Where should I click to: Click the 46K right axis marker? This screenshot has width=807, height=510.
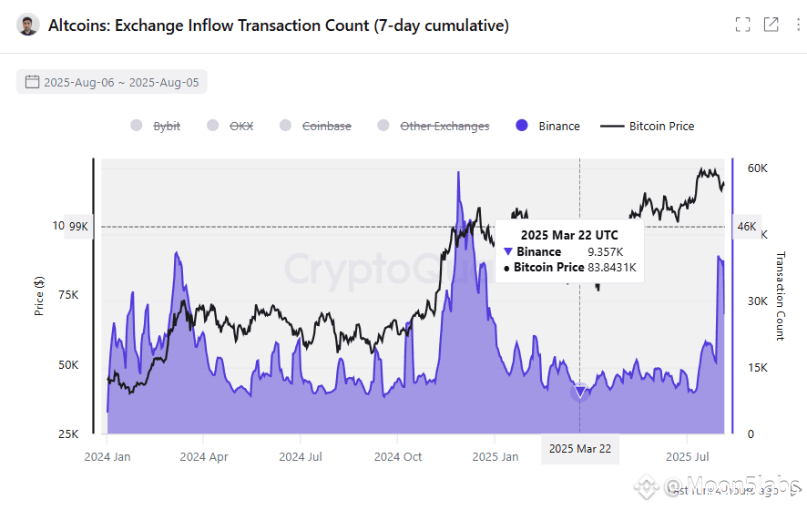tap(746, 227)
